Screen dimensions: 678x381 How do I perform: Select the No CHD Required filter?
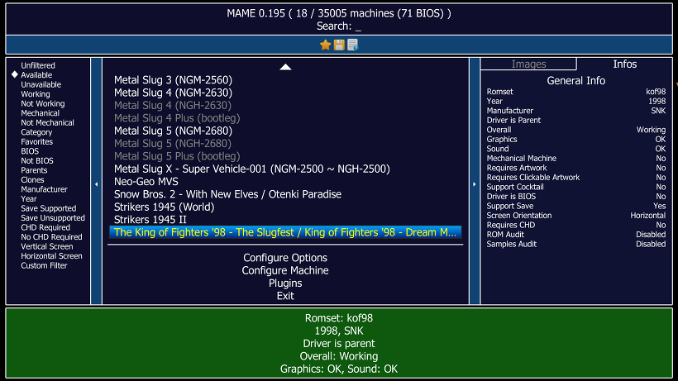(51, 236)
